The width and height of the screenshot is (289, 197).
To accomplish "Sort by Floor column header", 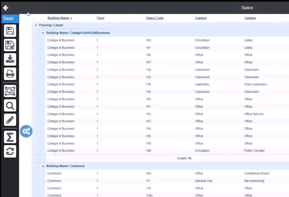I will click(100, 18).
